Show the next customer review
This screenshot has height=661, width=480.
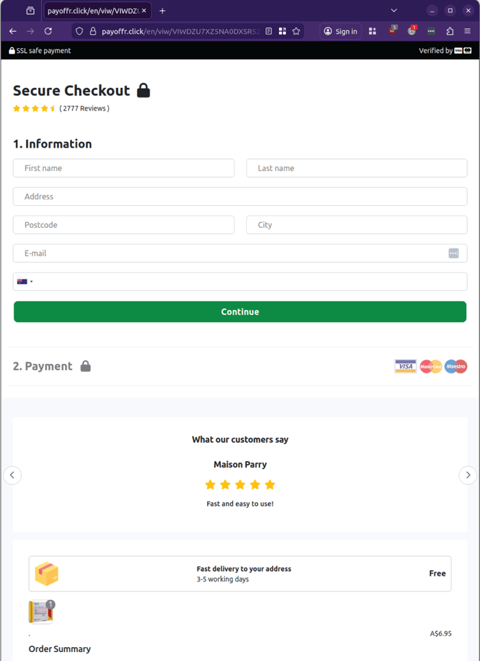[468, 475]
